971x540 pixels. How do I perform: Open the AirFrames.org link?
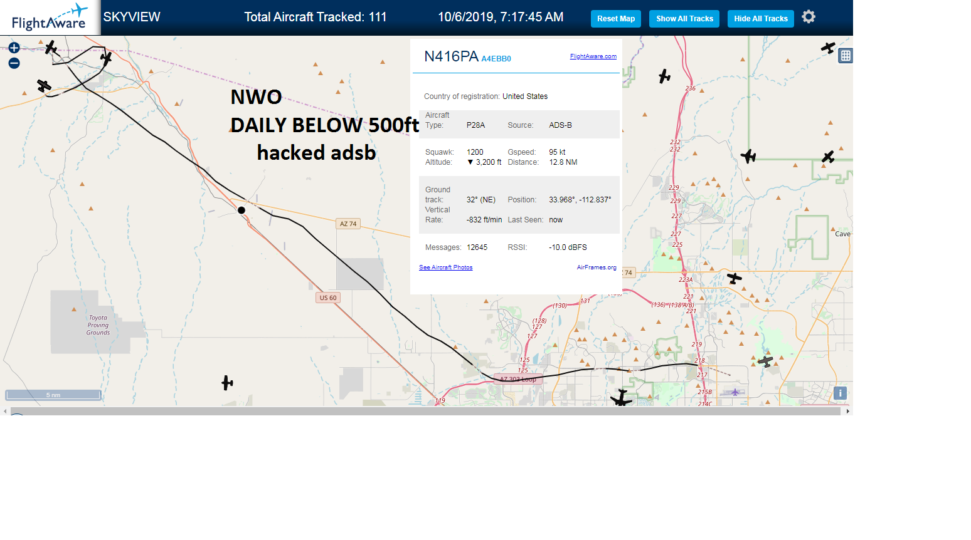coord(597,267)
